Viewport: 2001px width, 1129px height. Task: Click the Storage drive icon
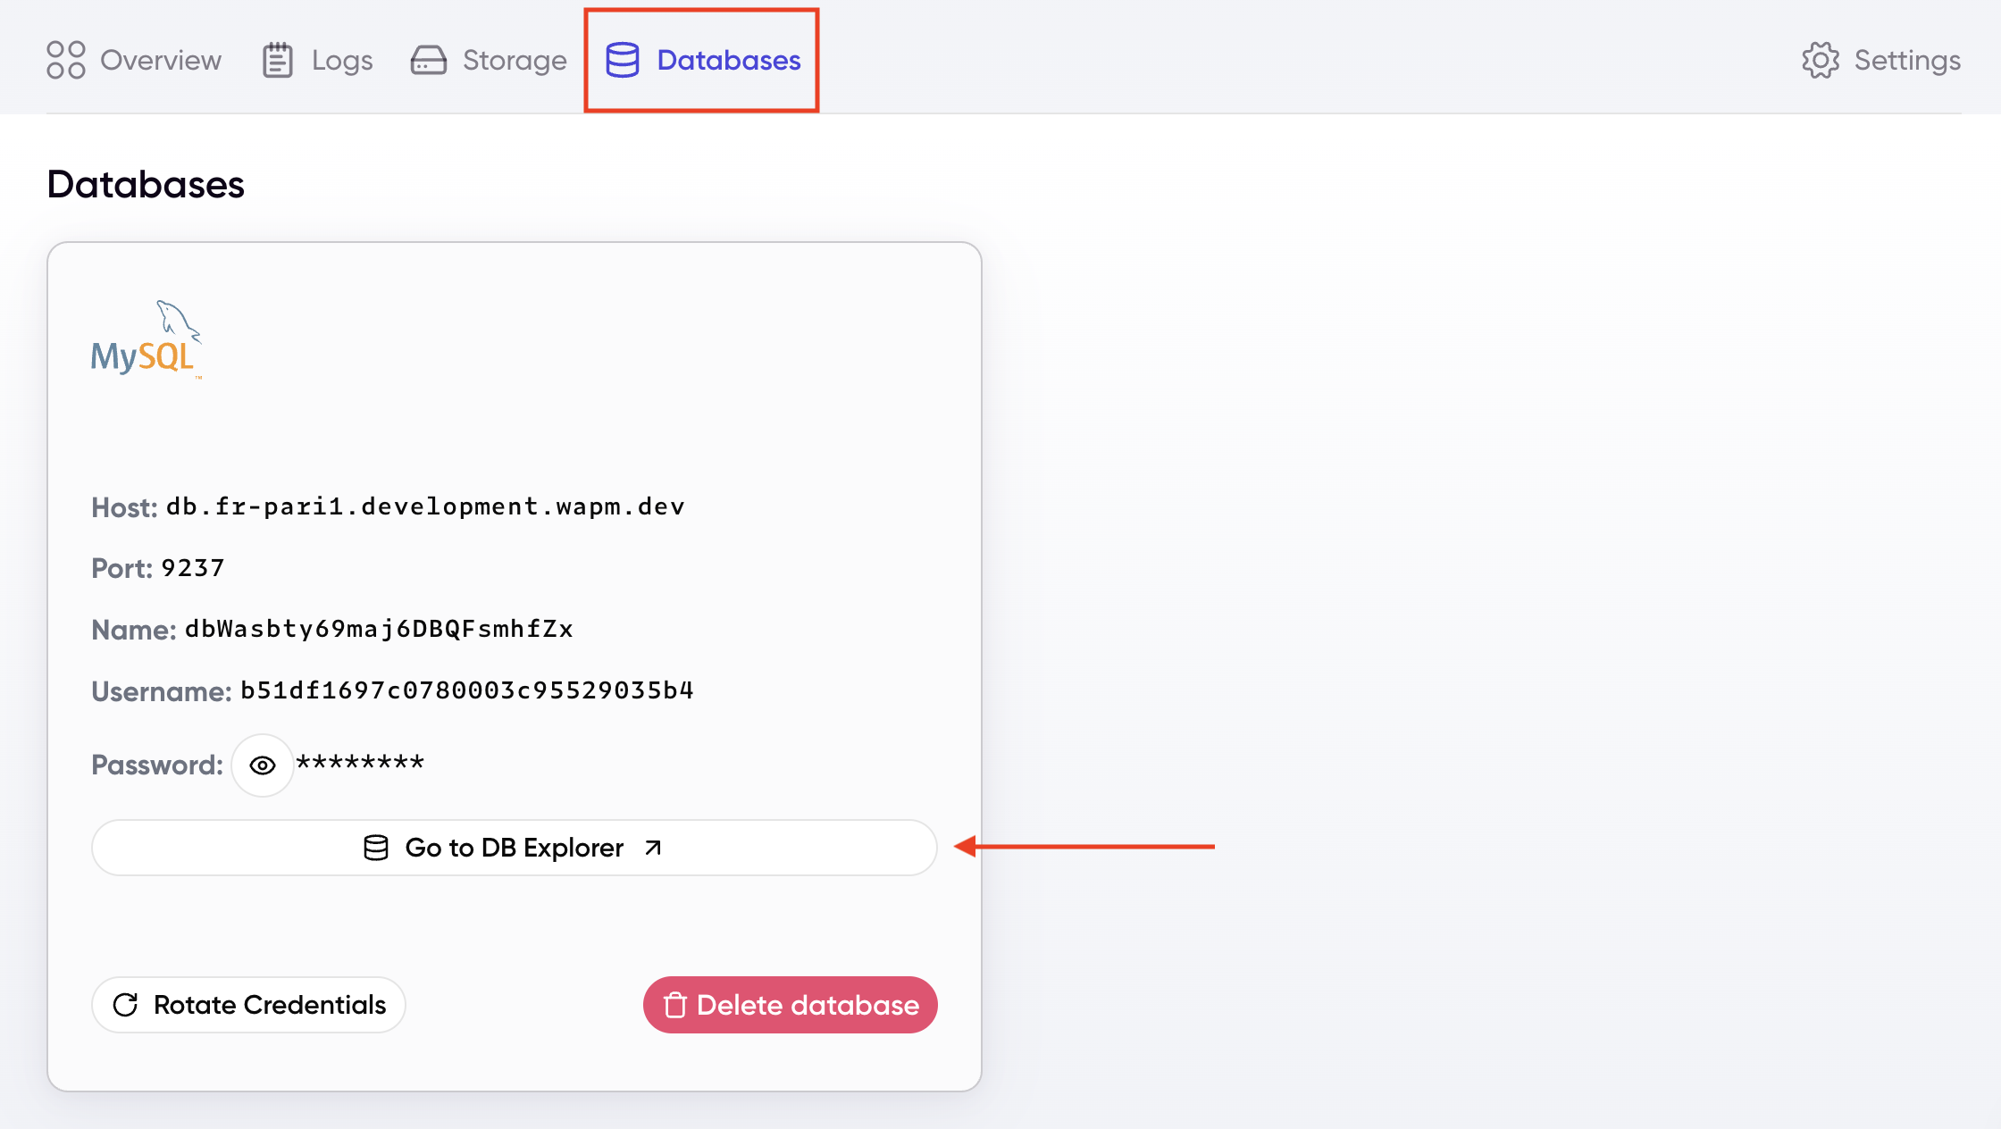point(429,59)
